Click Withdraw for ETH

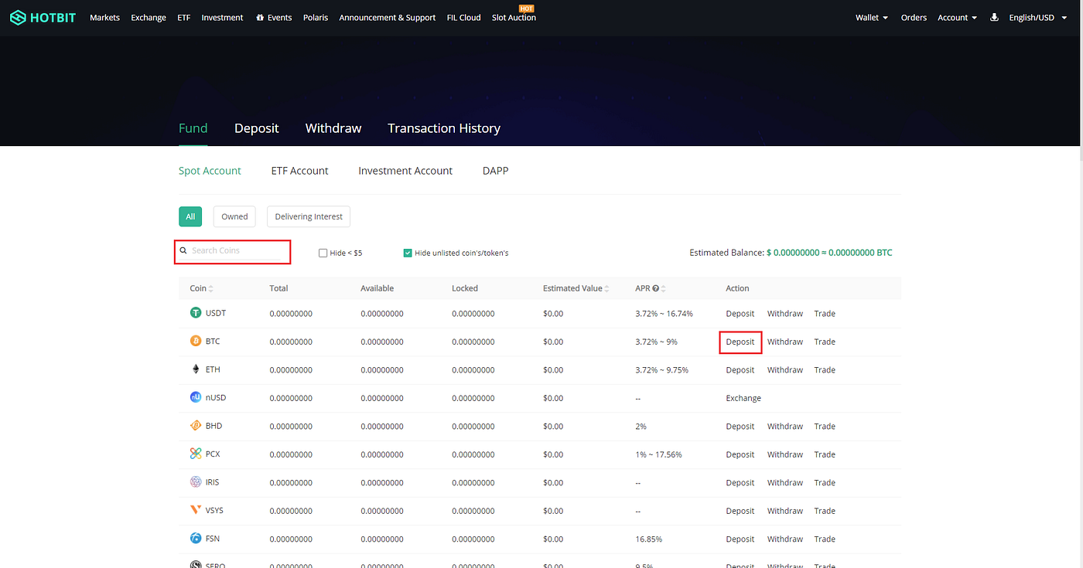pos(785,370)
